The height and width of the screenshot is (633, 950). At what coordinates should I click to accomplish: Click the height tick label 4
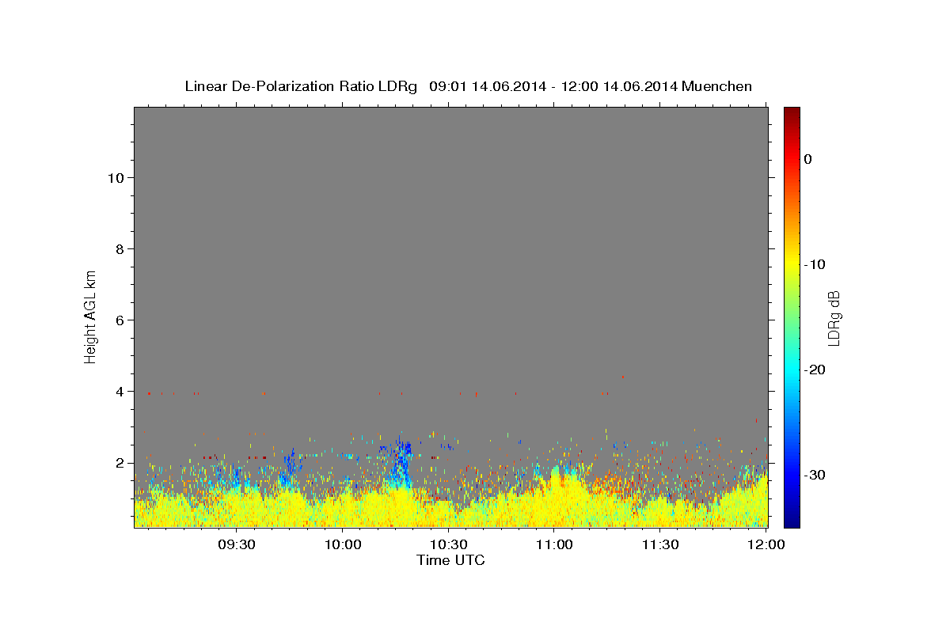[x=119, y=391]
